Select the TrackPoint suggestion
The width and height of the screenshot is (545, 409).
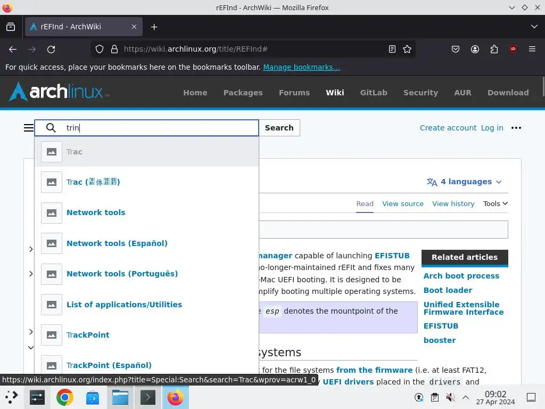click(146, 335)
